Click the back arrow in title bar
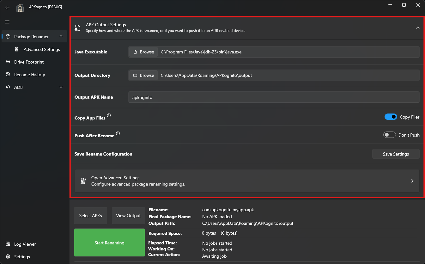 (x=7, y=8)
